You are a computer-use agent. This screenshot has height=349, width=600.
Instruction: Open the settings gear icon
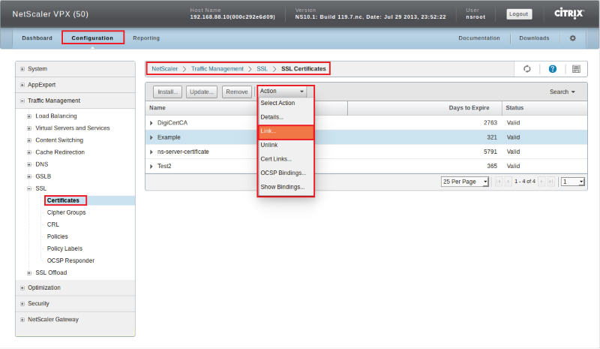pos(572,38)
